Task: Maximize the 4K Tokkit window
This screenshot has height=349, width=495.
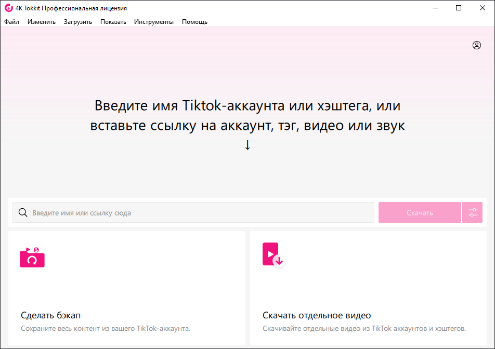Action: 459,8
